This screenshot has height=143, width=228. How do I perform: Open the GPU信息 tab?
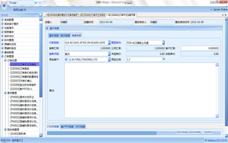pos(80,127)
